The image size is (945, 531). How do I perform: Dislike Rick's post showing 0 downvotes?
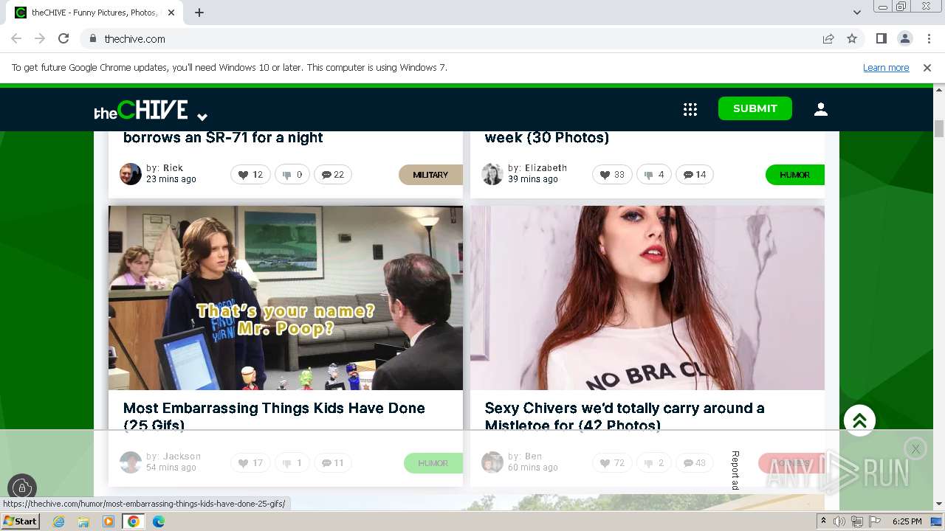(292, 175)
